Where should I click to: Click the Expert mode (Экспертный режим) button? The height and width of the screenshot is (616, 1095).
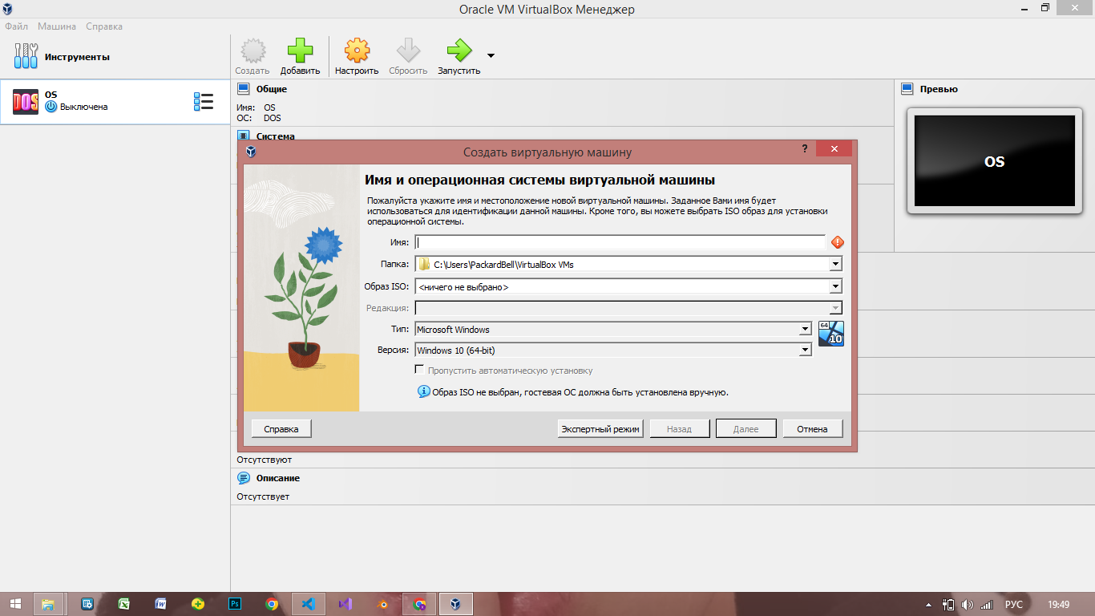tap(600, 429)
